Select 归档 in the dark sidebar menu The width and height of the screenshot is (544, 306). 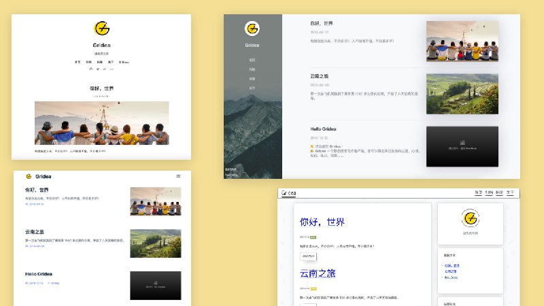tap(252, 69)
